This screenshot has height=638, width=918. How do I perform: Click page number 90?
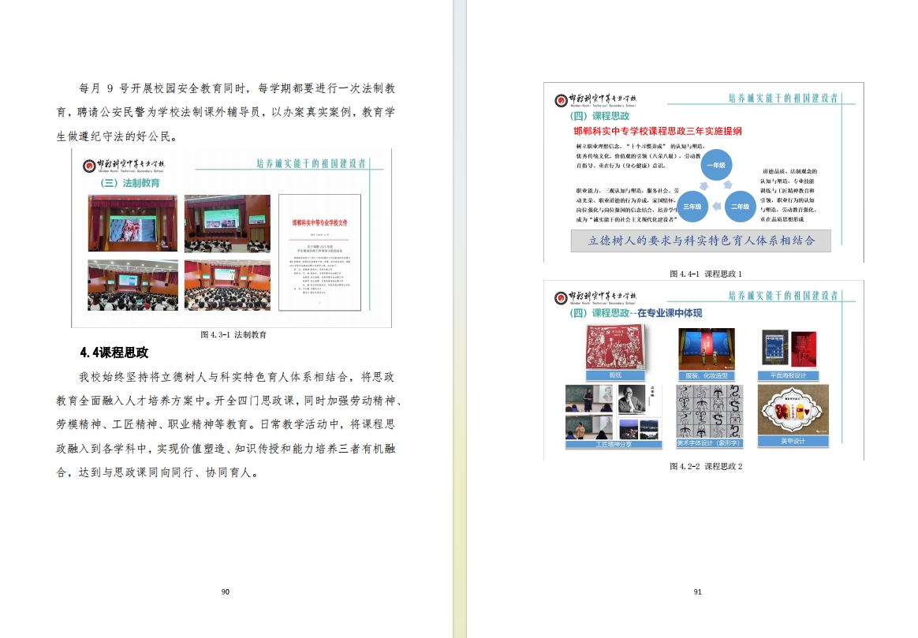226,591
